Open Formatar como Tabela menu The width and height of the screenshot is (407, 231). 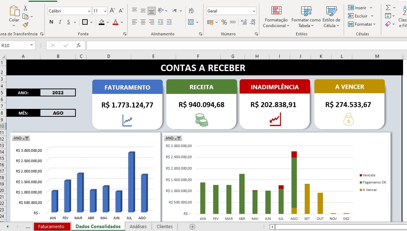(x=306, y=17)
